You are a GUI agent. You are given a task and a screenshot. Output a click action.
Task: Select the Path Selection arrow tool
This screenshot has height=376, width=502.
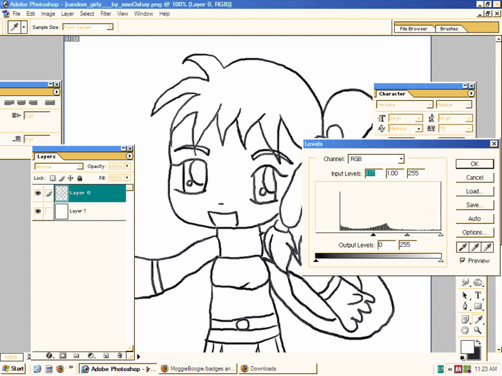tap(465, 295)
